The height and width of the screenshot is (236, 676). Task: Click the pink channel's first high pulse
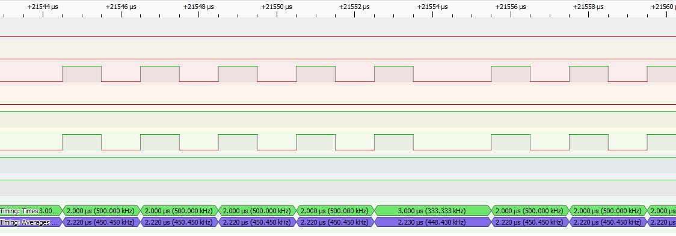click(82, 74)
